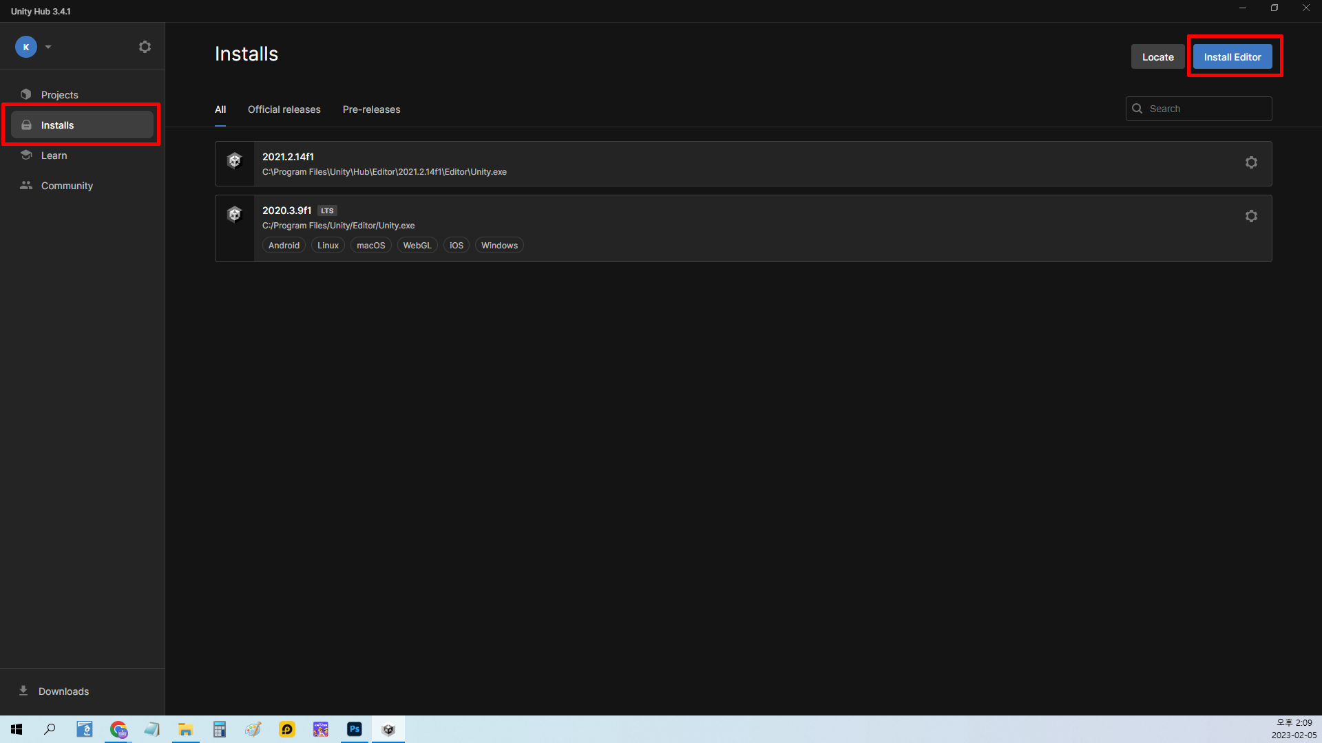Open Photoshop from the taskbar
This screenshot has width=1322, height=743.
[355, 729]
